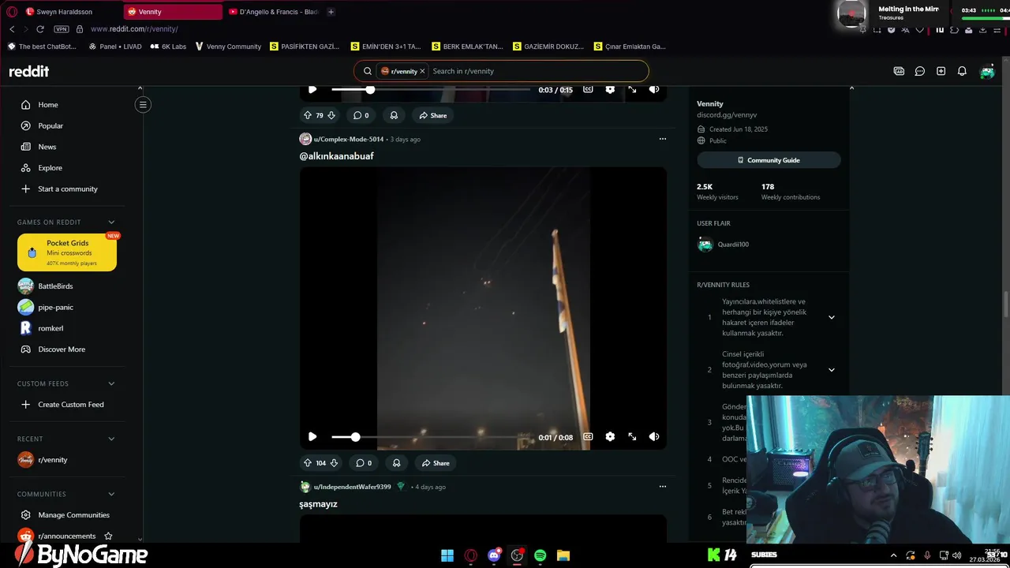Open the user avatar menu
Image resolution: width=1010 pixels, height=568 pixels.
click(x=987, y=71)
